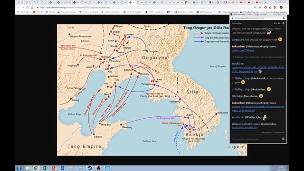Open the red AdBlock stop-sign extension
The image size is (304, 171).
pyautogui.click(x=275, y=8)
